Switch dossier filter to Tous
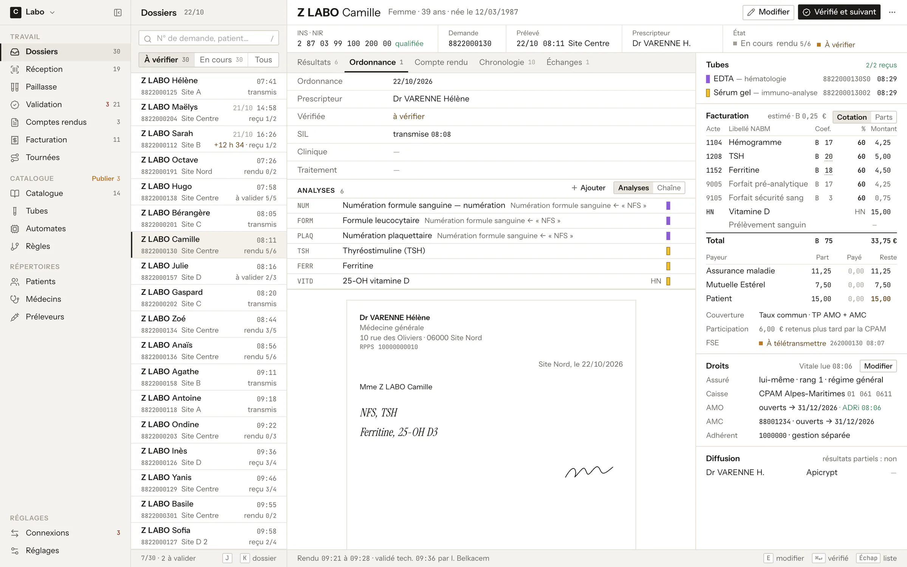Screen dimensions: 907x567 click(x=263, y=60)
